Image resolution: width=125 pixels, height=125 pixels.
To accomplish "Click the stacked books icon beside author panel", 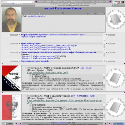I will tap(115, 20).
